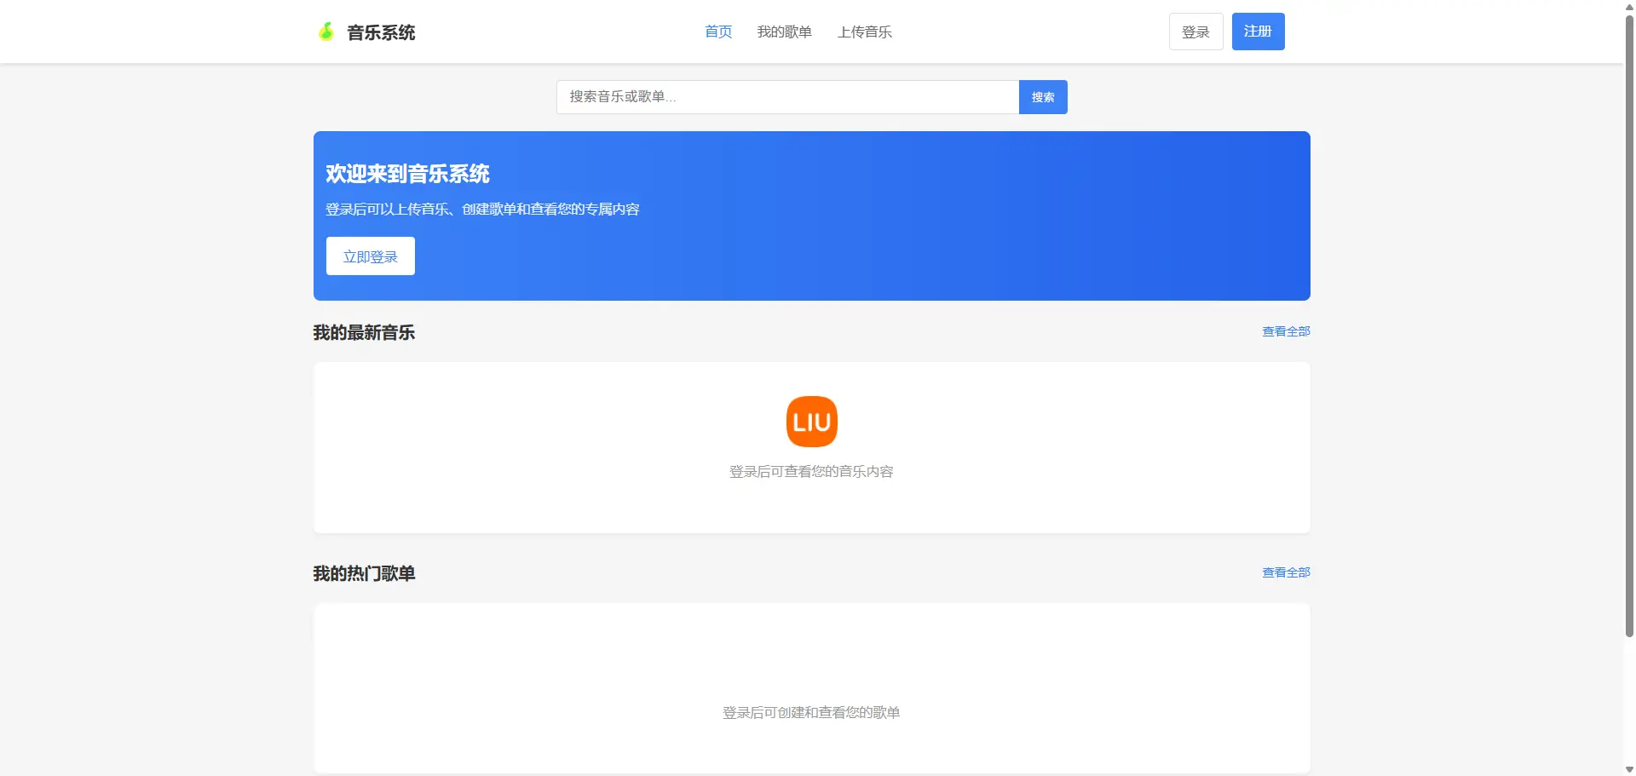Image resolution: width=1636 pixels, height=776 pixels.
Task: Click the 注册 register button
Action: tap(1258, 32)
